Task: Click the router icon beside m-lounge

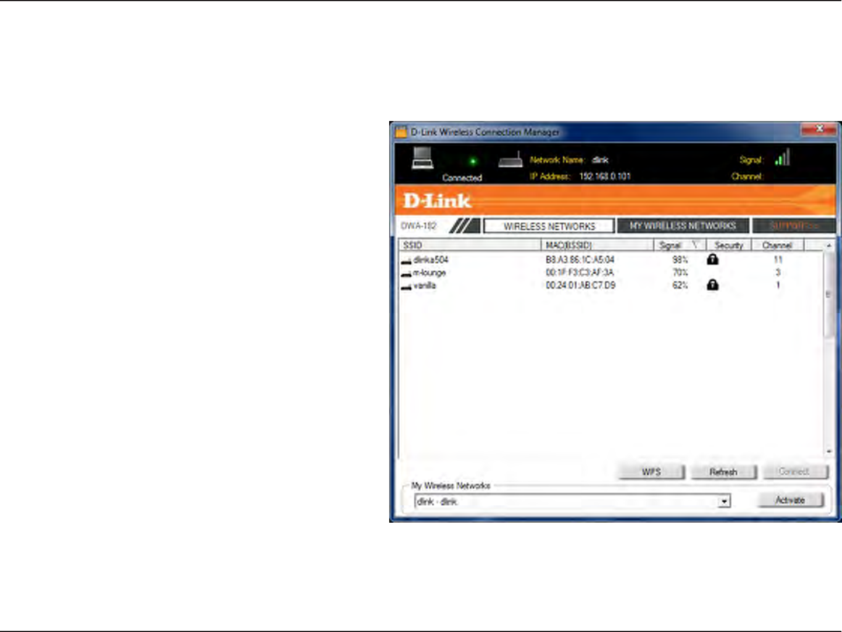Action: [406, 273]
